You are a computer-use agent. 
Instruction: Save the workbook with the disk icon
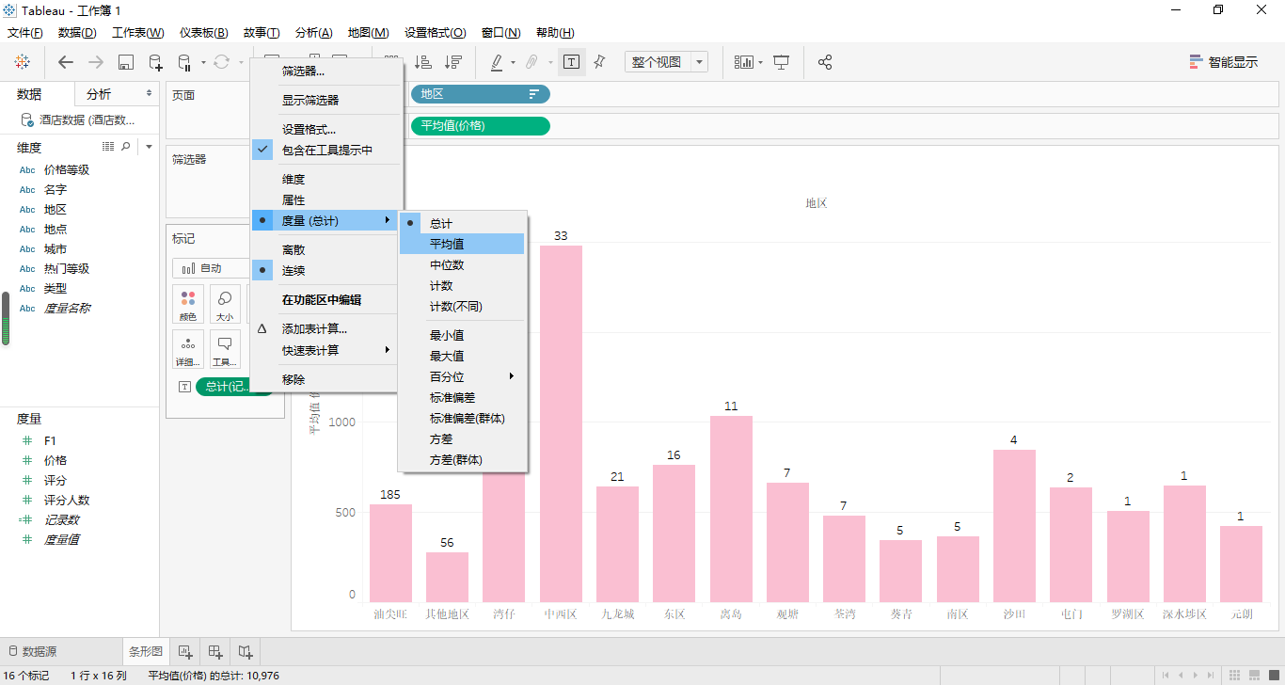pos(125,62)
